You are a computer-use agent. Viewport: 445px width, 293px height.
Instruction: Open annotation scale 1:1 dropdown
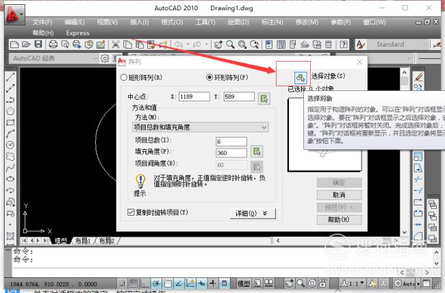coord(353,283)
